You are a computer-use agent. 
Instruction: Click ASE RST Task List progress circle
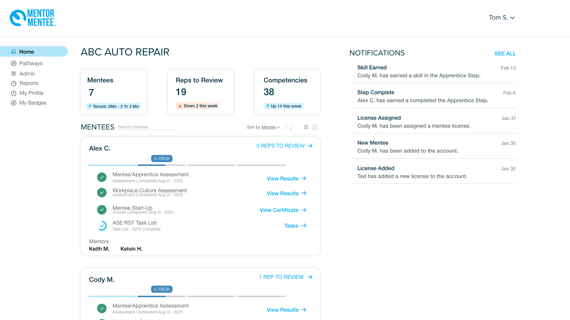[102, 226]
